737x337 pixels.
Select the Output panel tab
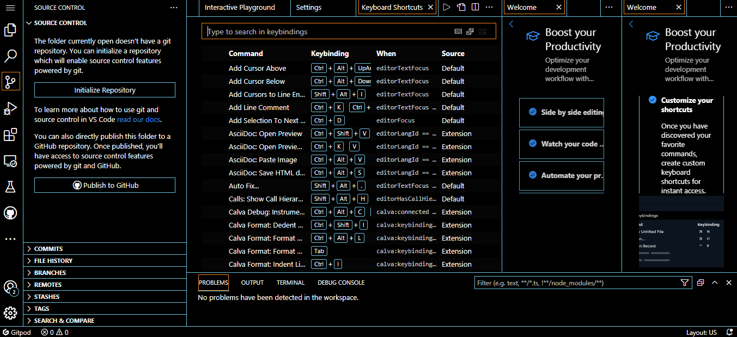pyautogui.click(x=252, y=283)
